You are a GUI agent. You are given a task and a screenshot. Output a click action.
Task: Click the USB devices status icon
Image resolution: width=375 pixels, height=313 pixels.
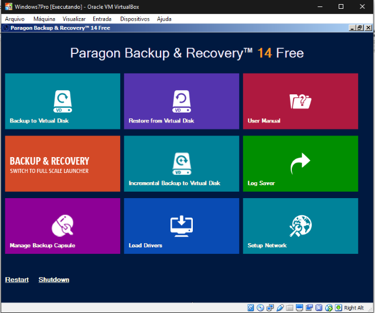(280, 308)
